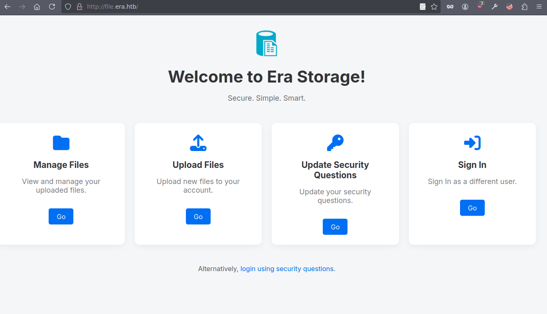Screen dimensions: 547x314
Task: Click the key icon for security questions
Action: pos(335,143)
